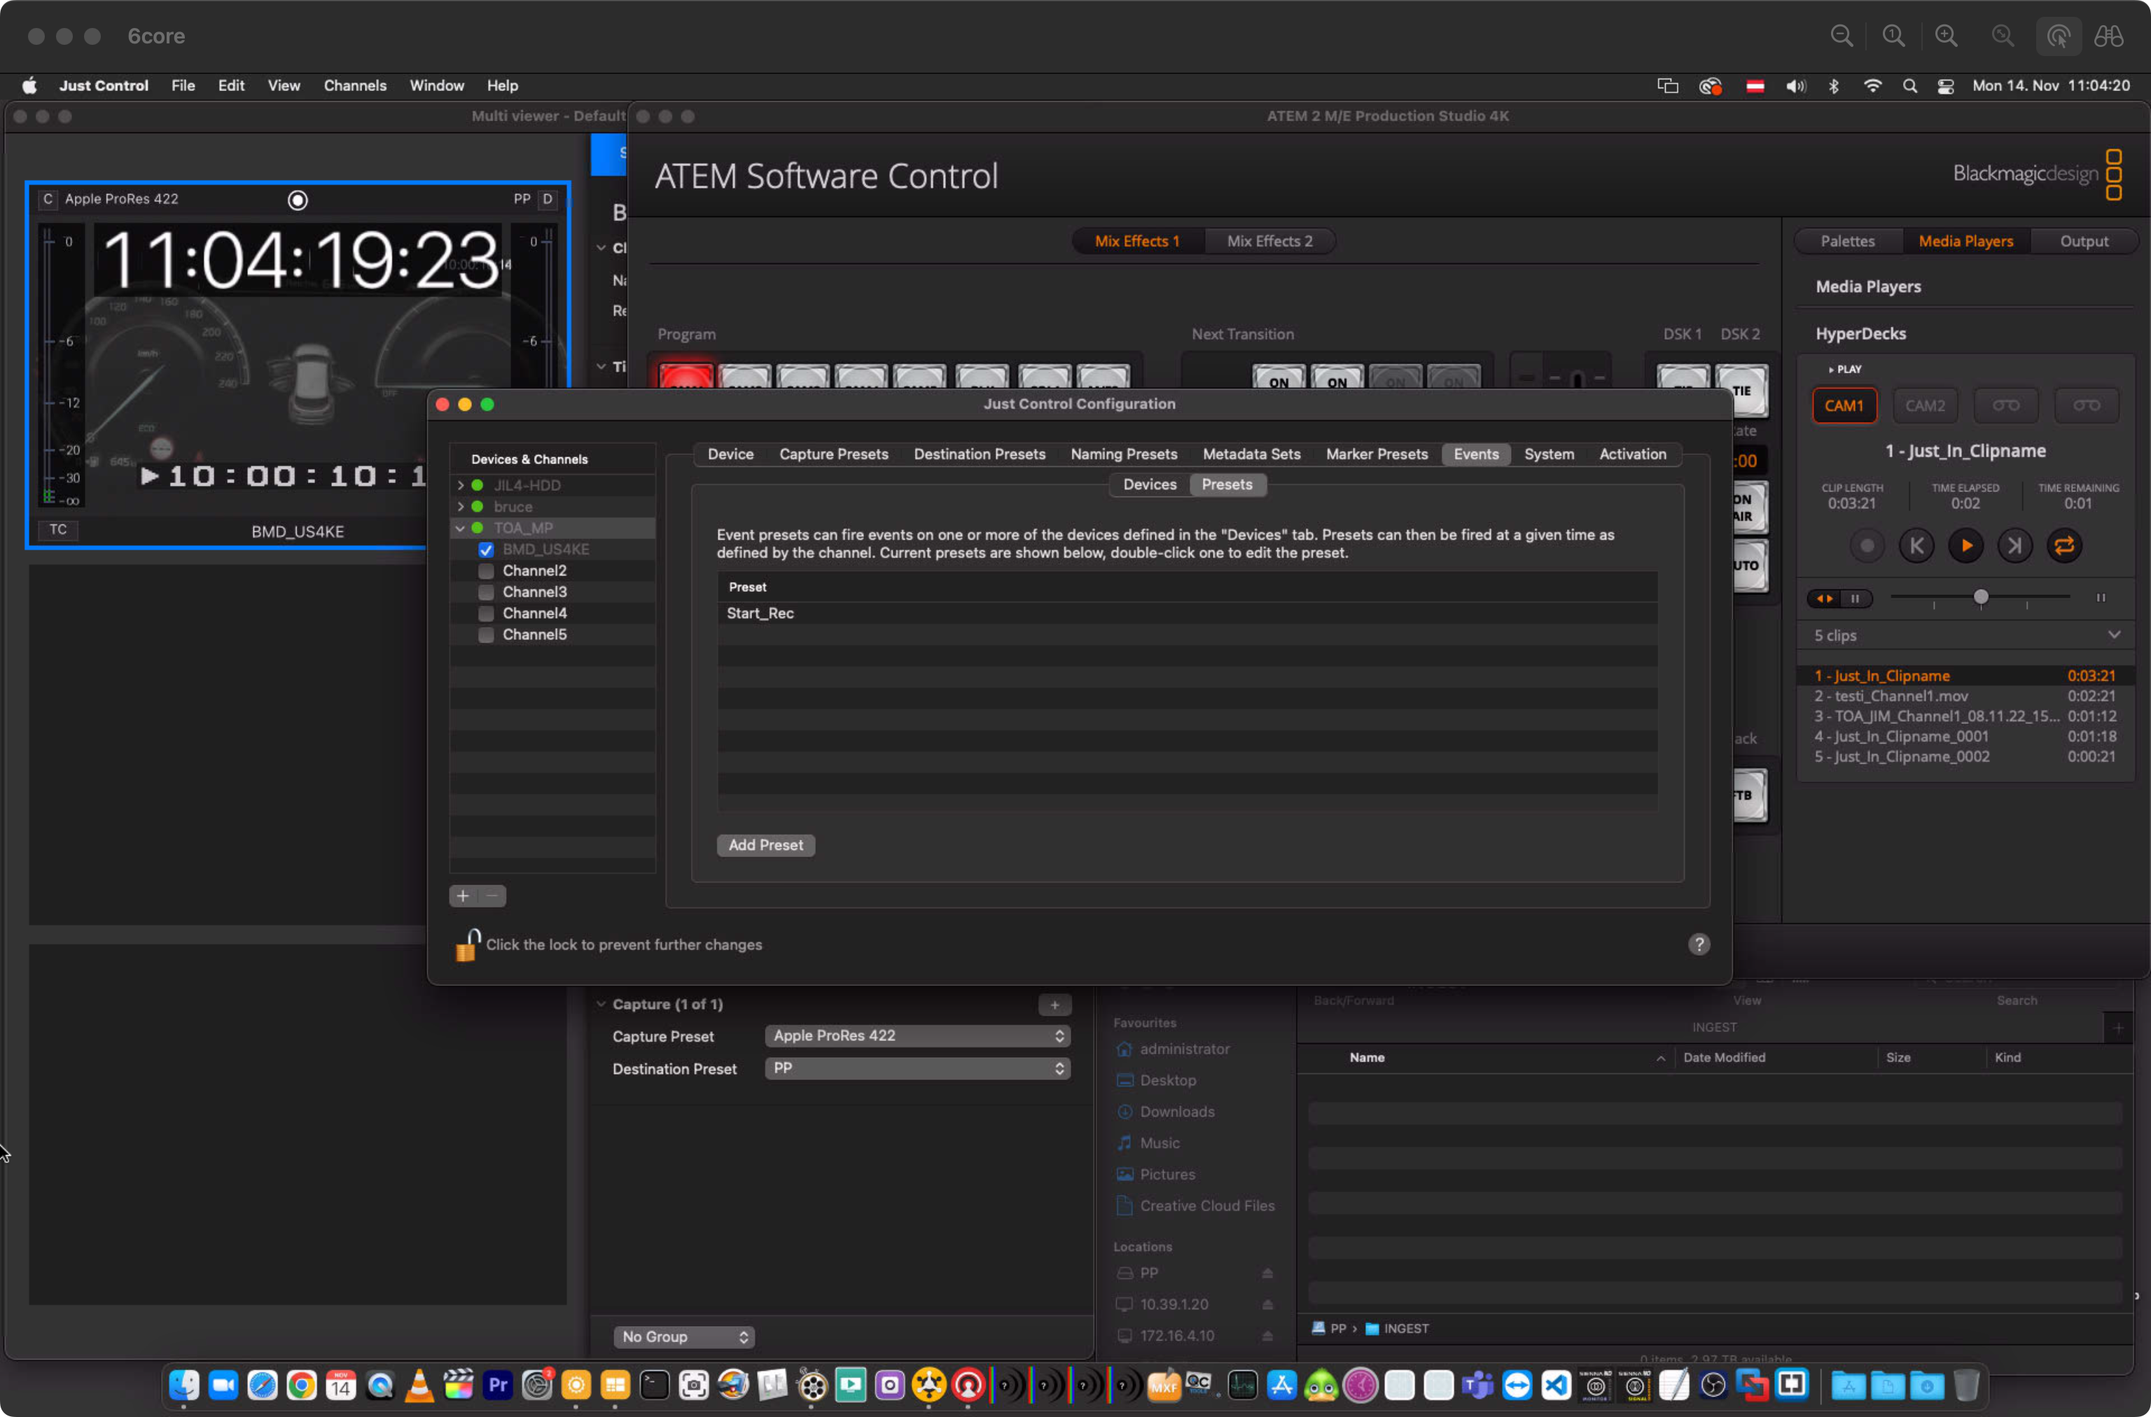Uncheck the BMD_US4KE channel checkbox
The height and width of the screenshot is (1417, 2151).
click(486, 550)
